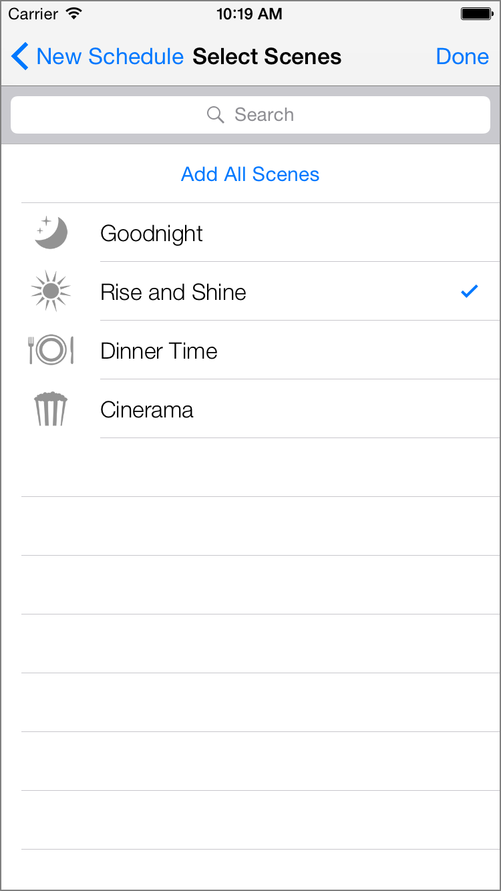Tap the Rise and Shine sun icon
The height and width of the screenshot is (891, 501).
51,291
